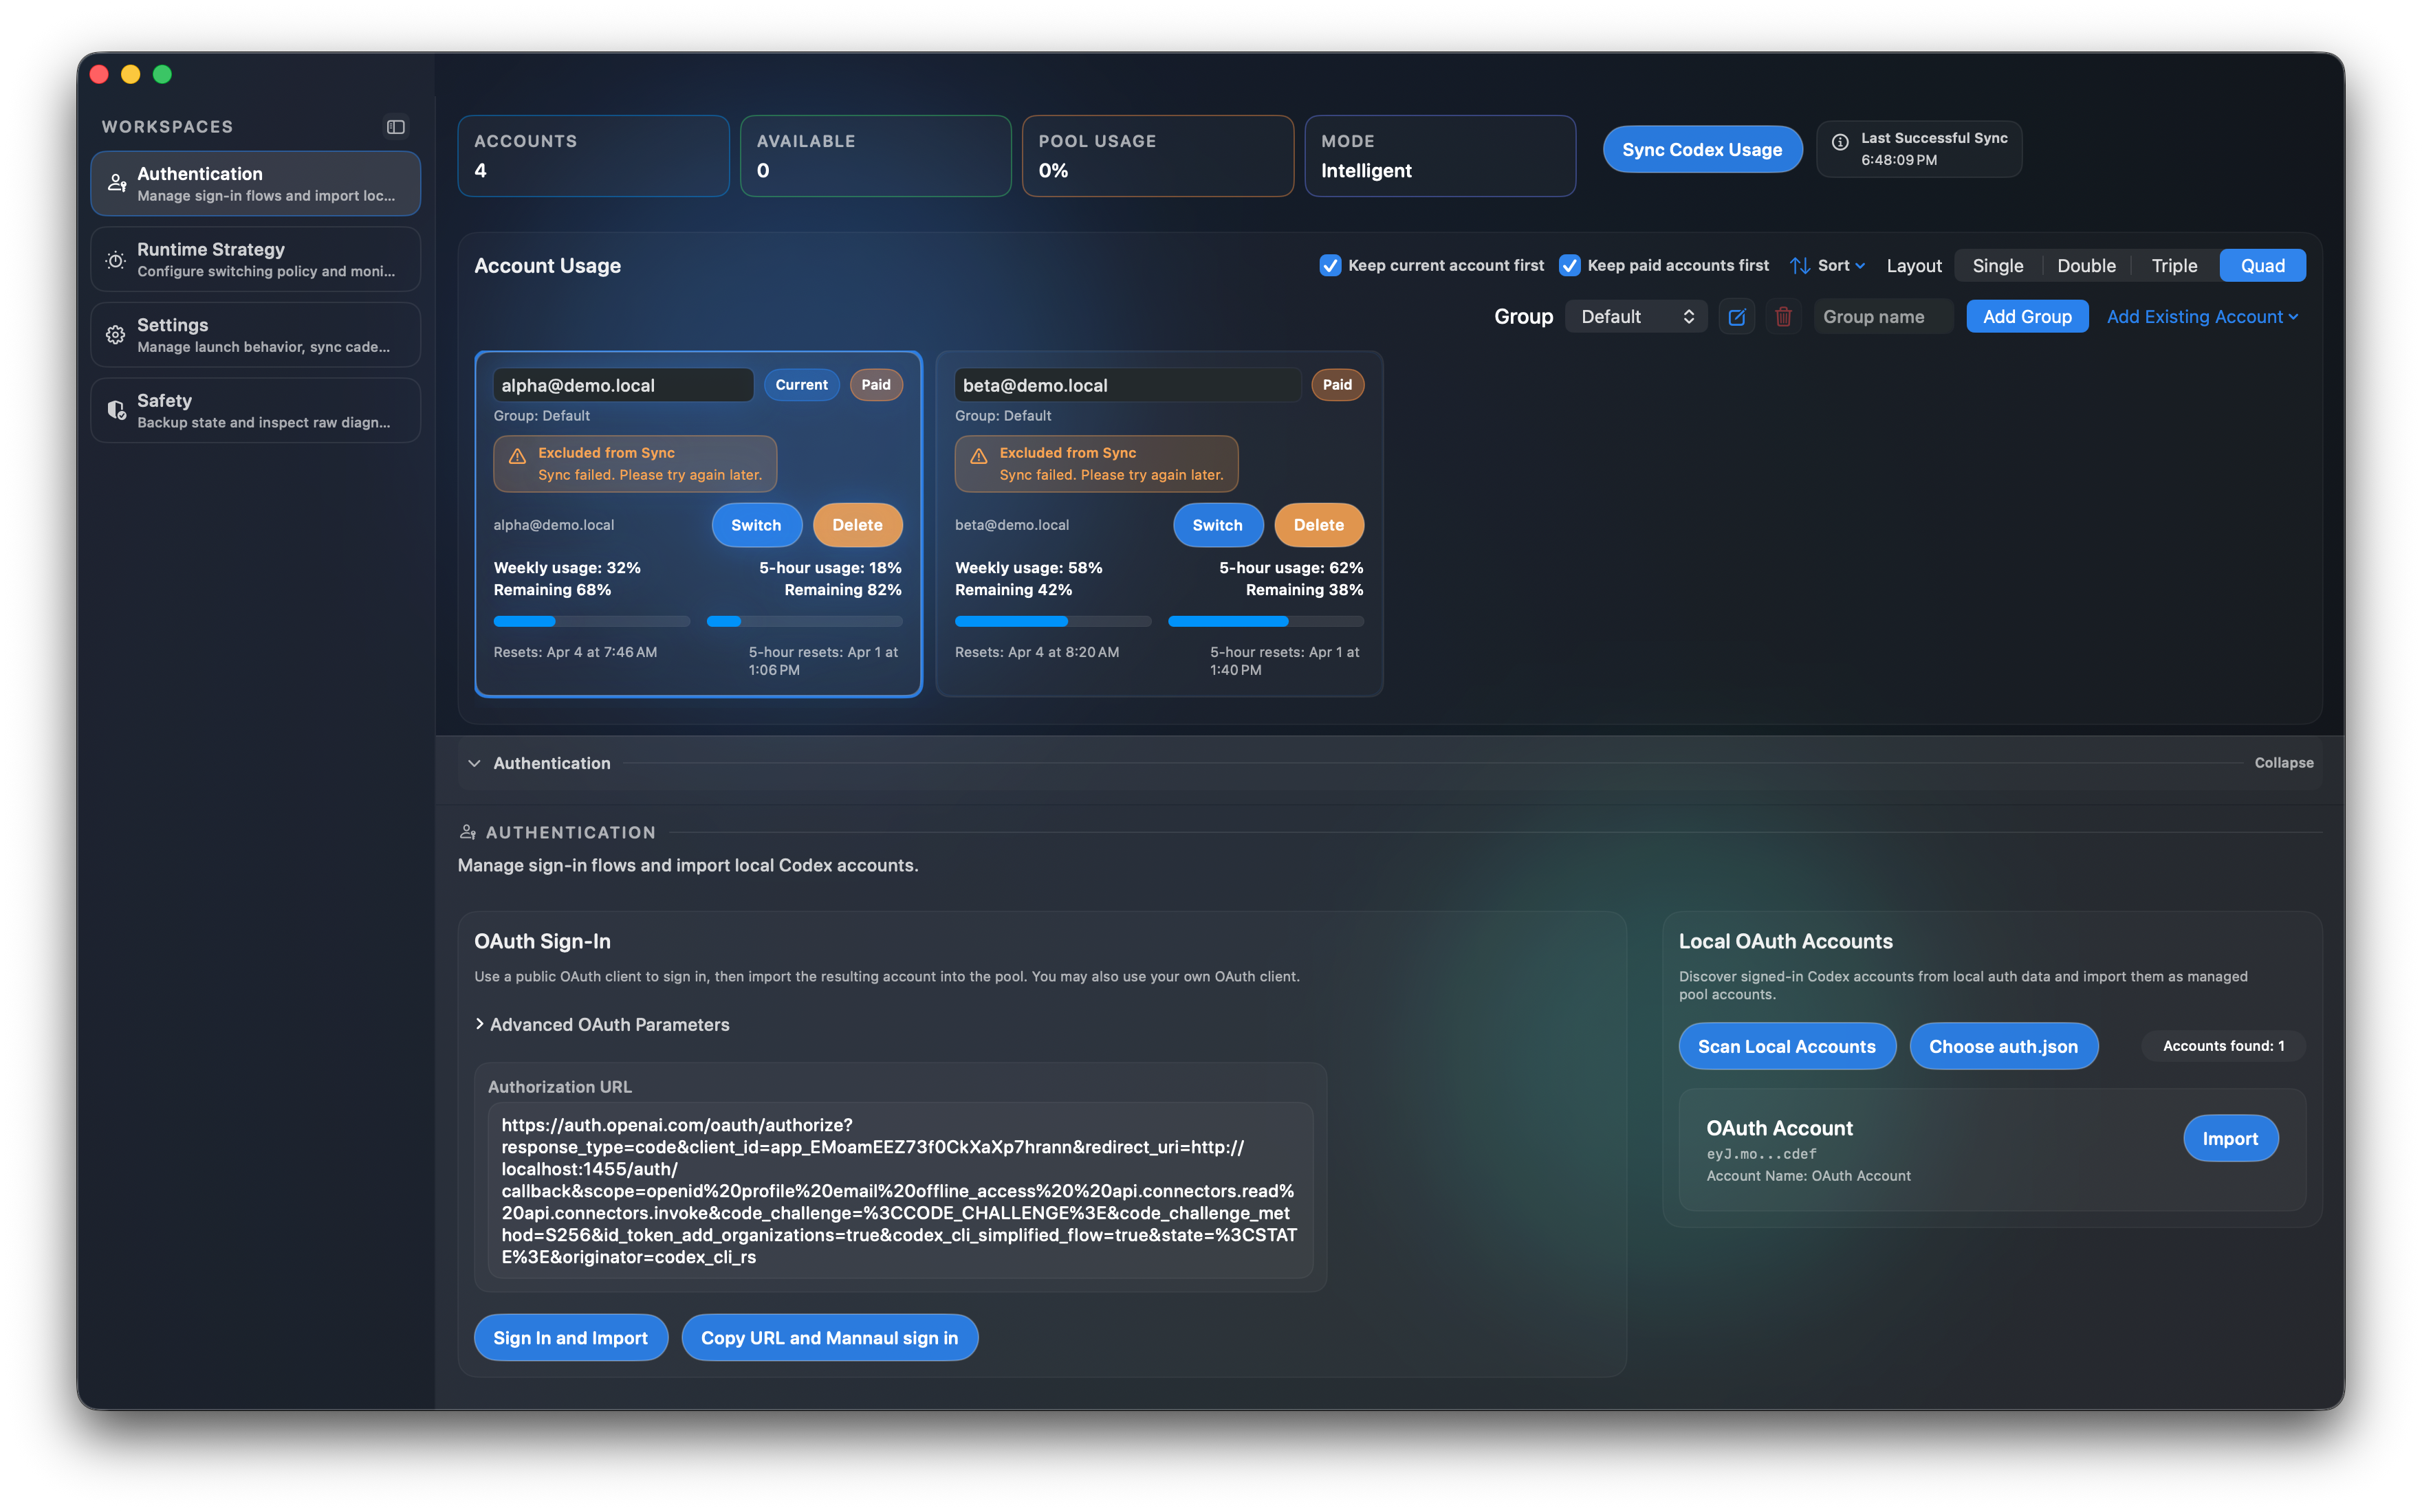
Task: Delete the beta@demo.local account
Action: tap(1318, 525)
